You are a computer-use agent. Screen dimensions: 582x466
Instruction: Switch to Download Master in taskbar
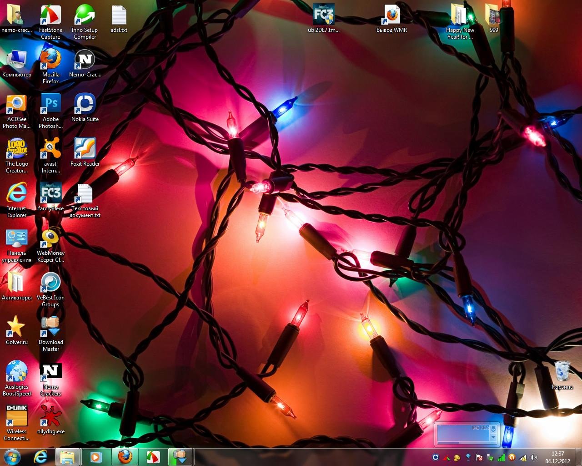tap(181, 457)
